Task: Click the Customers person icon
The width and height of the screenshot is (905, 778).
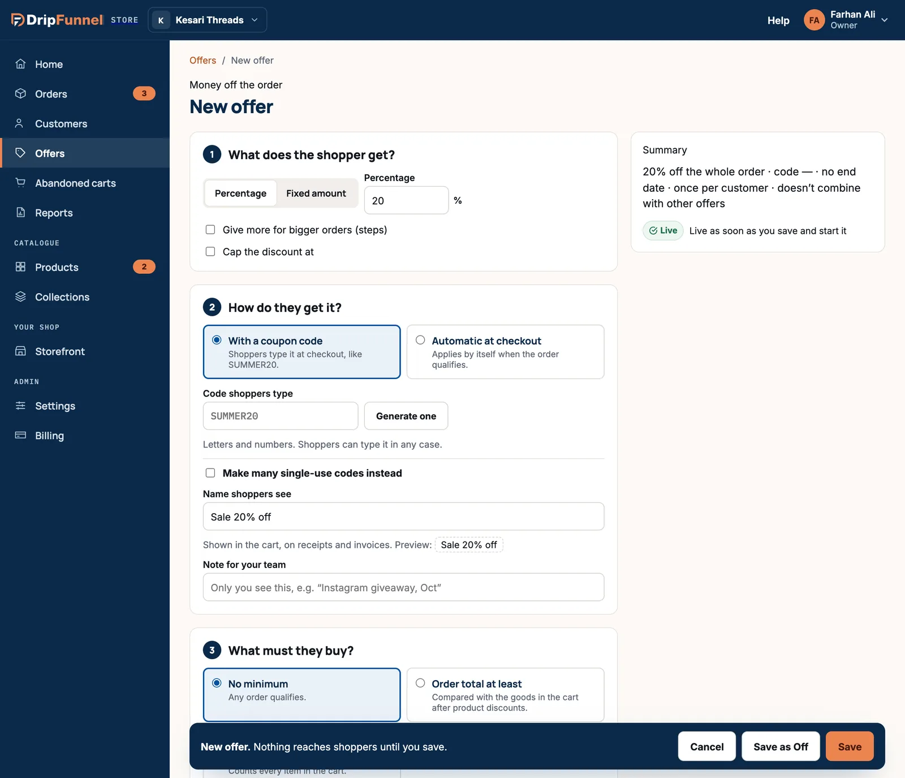Action: (x=20, y=123)
